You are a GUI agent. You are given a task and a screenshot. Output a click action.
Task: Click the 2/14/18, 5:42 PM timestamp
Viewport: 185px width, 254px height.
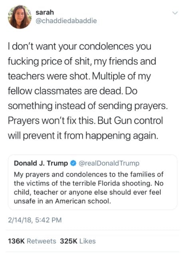click(x=35, y=220)
